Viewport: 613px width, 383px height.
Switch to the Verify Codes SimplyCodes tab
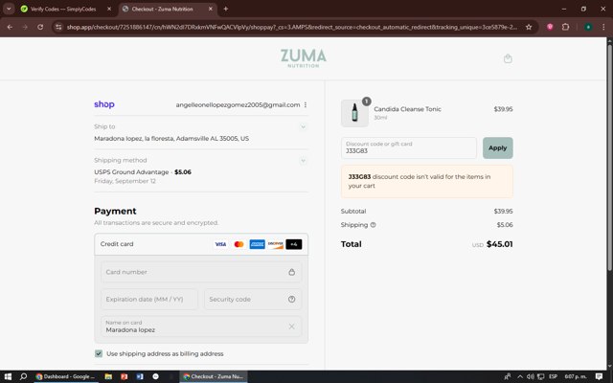[x=64, y=9]
